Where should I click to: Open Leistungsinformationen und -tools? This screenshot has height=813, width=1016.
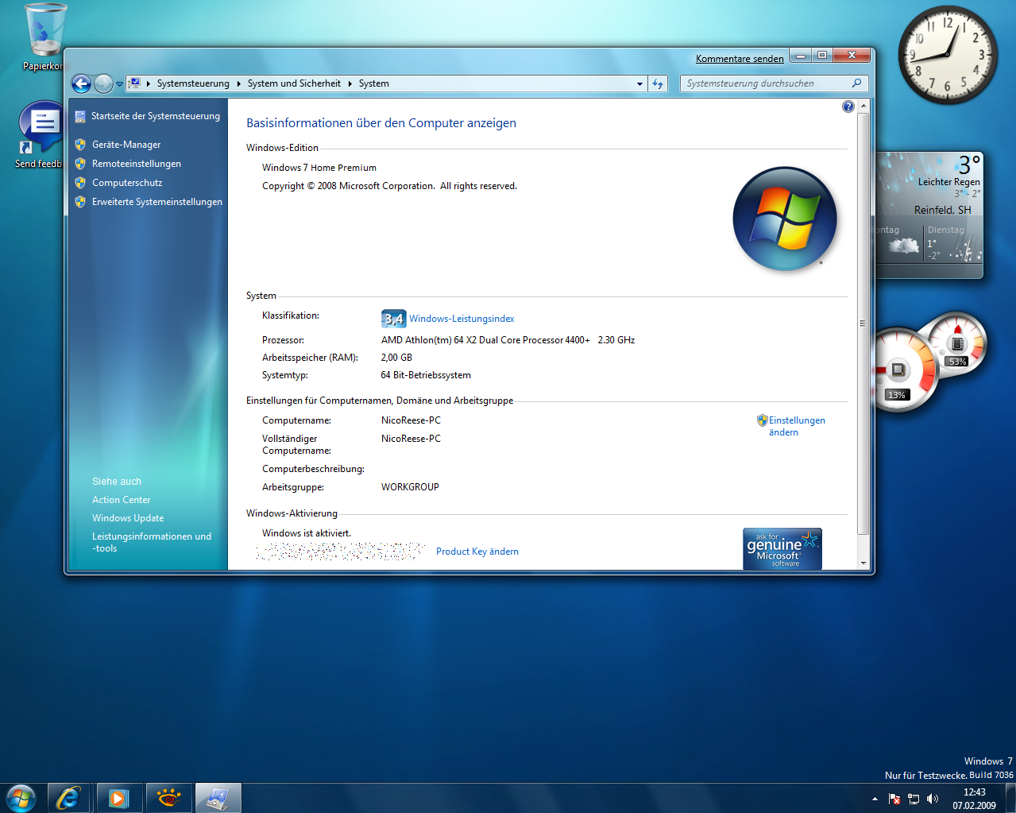coord(152,542)
